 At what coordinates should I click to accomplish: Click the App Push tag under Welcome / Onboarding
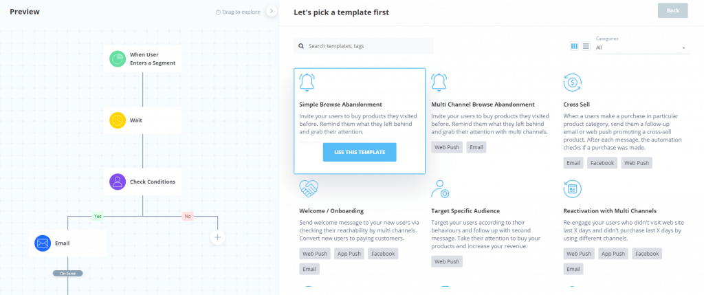click(x=349, y=254)
